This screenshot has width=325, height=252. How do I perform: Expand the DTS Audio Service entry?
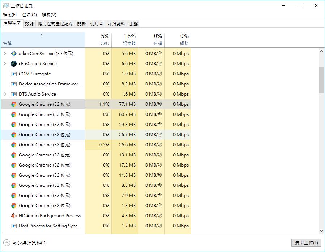tap(5, 94)
